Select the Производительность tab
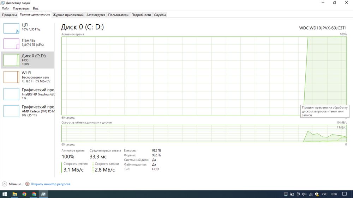 pos(35,14)
